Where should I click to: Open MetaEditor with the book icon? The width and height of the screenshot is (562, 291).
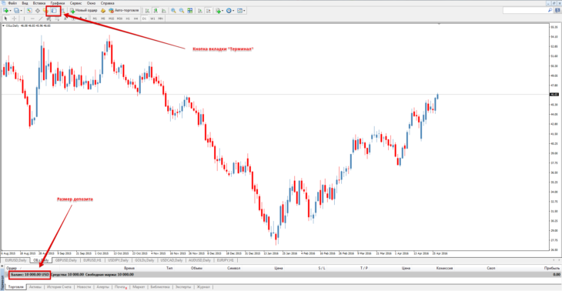coord(103,11)
